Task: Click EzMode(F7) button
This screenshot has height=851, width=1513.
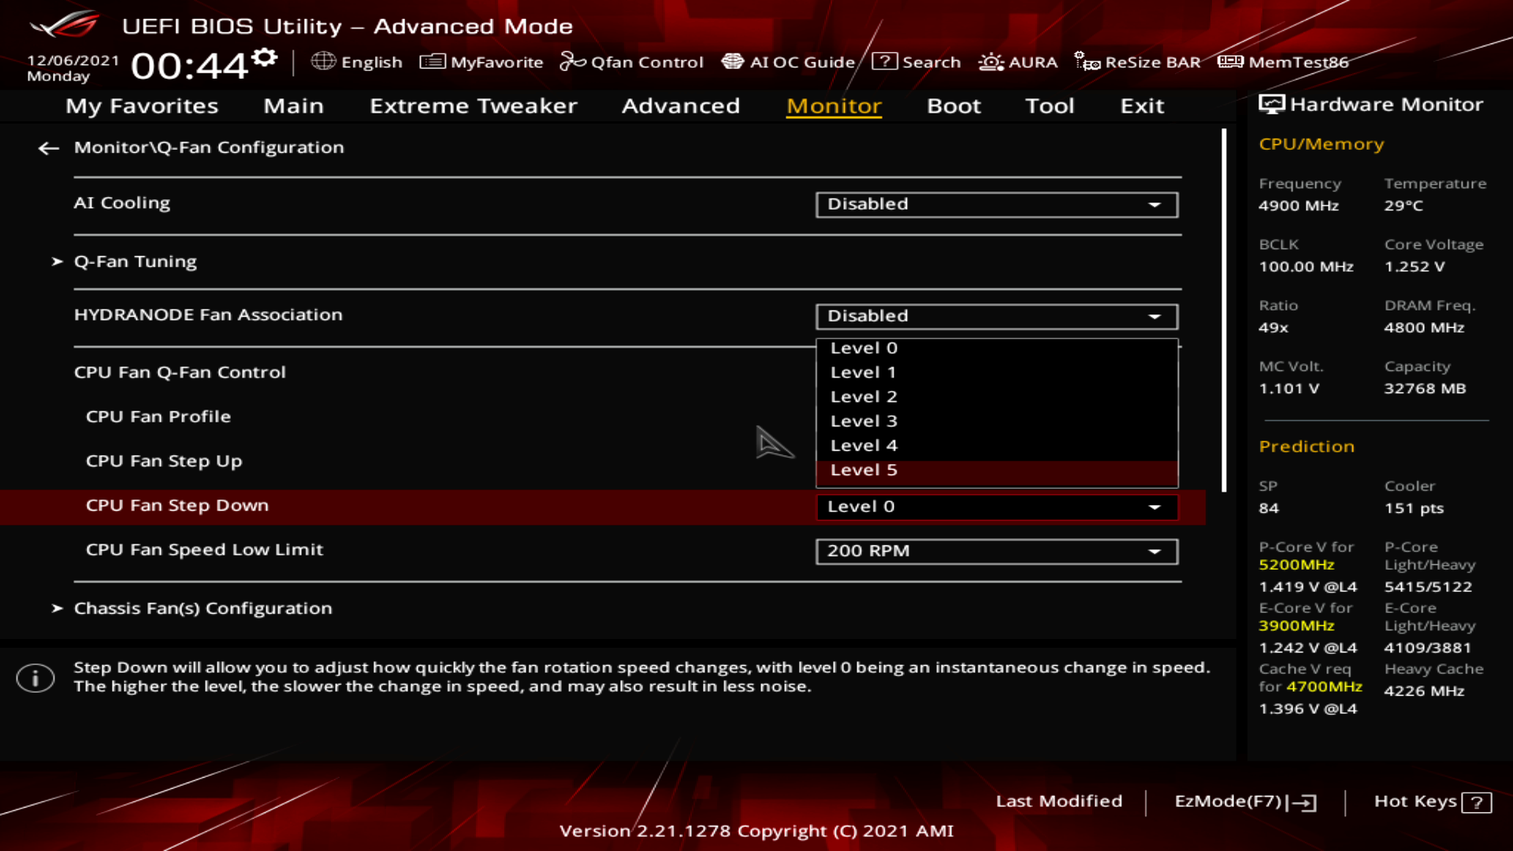Action: pos(1244,801)
